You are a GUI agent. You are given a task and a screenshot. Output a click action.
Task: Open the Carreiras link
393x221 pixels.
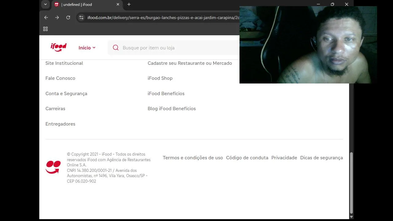pyautogui.click(x=55, y=109)
